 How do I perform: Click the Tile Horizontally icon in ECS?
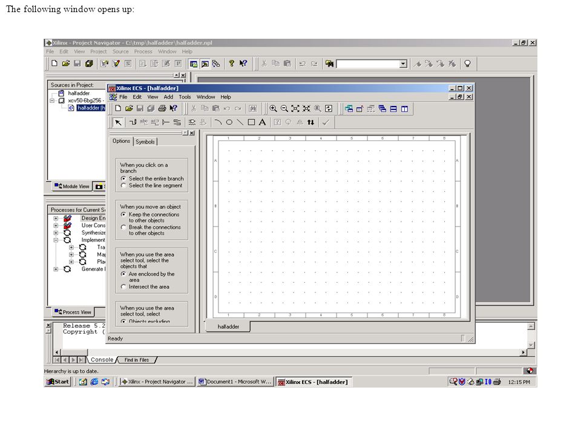[x=393, y=108]
